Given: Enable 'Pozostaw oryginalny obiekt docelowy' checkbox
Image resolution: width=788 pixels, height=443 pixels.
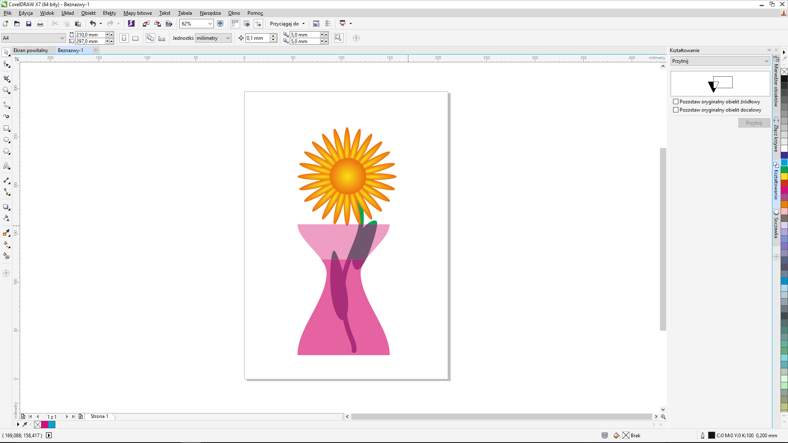Looking at the screenshot, I should (x=676, y=110).
